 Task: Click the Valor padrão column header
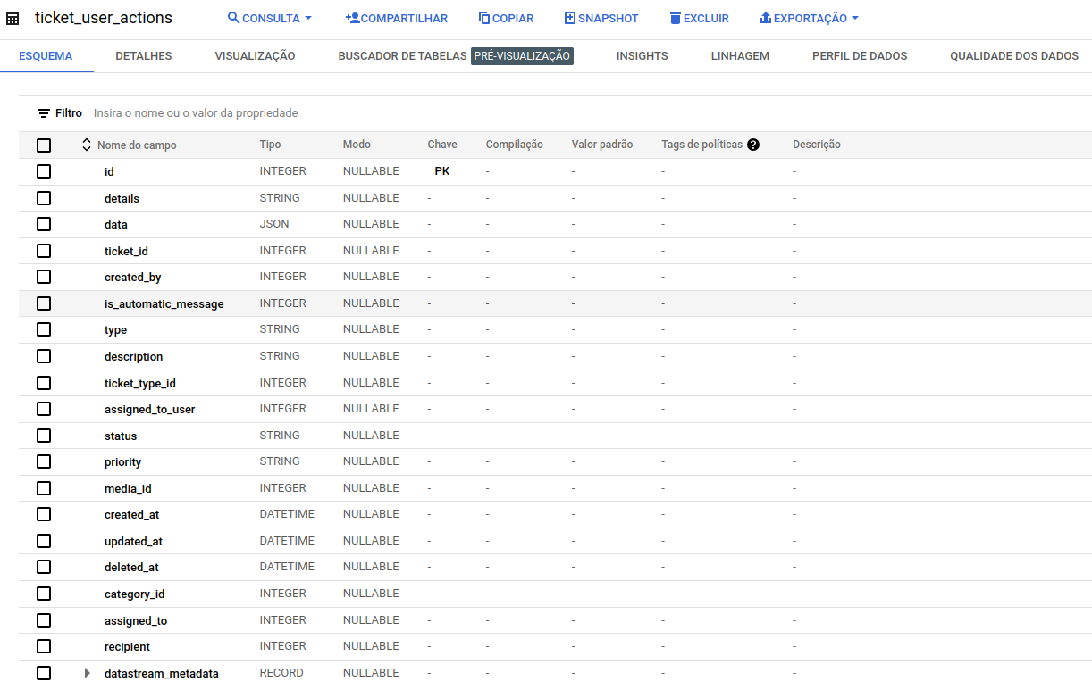click(x=602, y=145)
